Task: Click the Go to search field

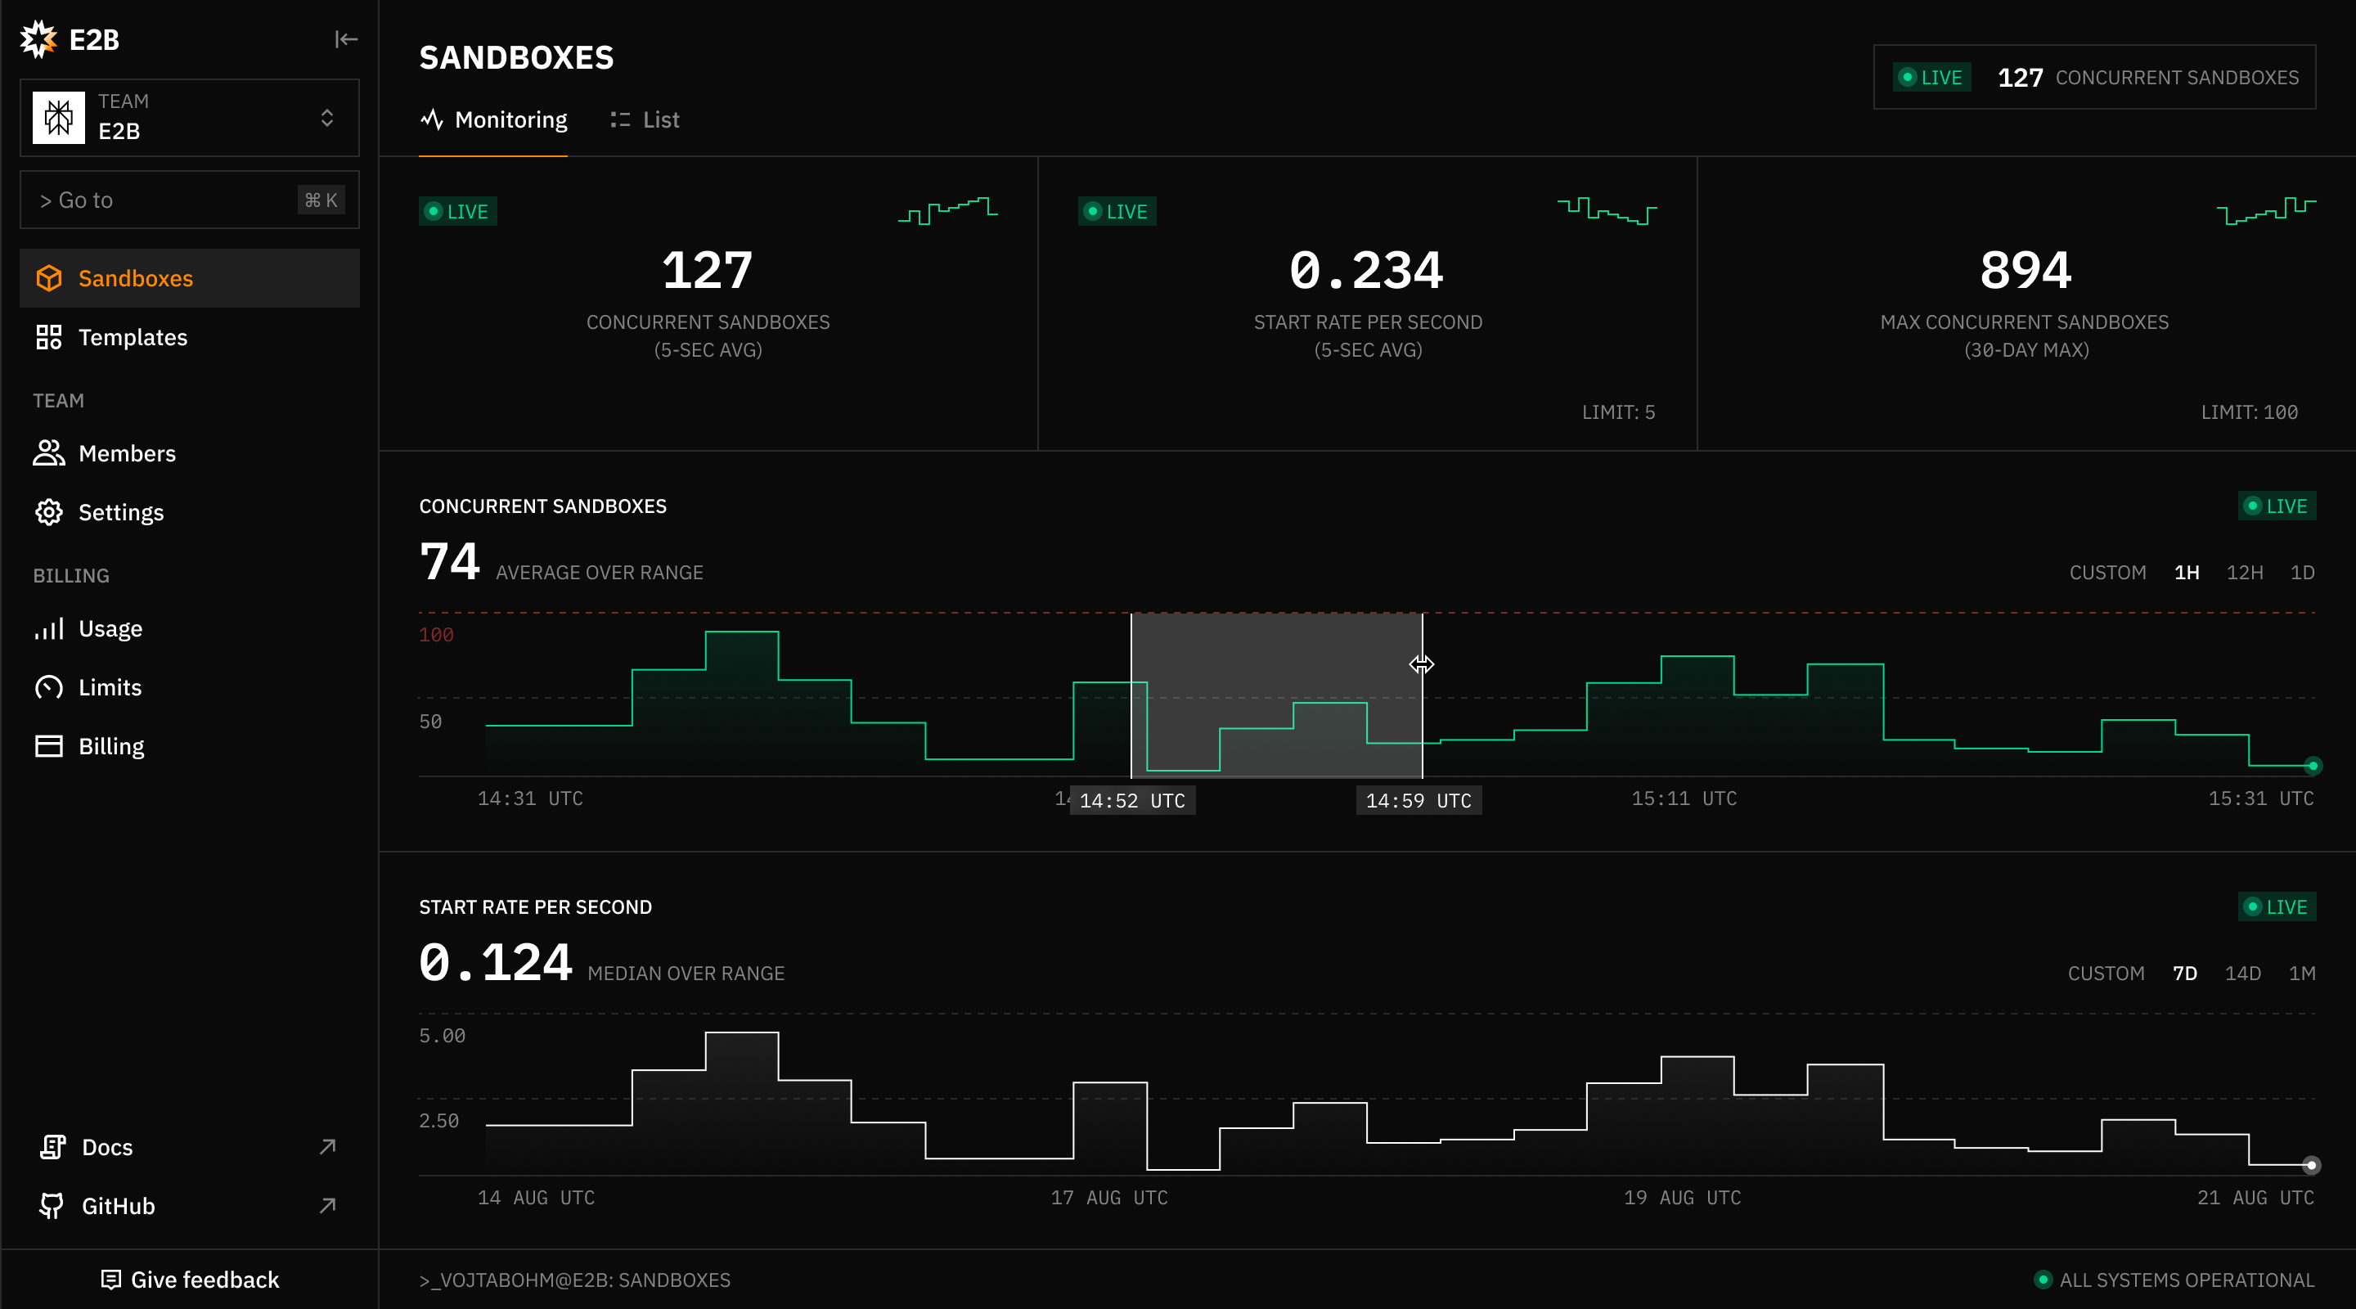Action: [x=164, y=200]
